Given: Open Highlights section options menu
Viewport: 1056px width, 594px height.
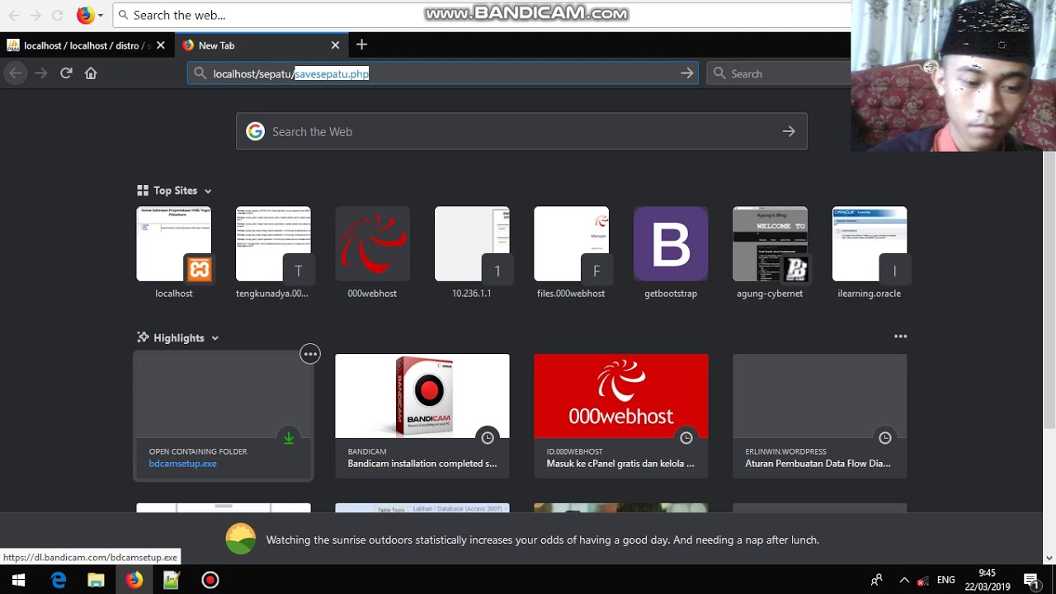Looking at the screenshot, I should point(900,337).
